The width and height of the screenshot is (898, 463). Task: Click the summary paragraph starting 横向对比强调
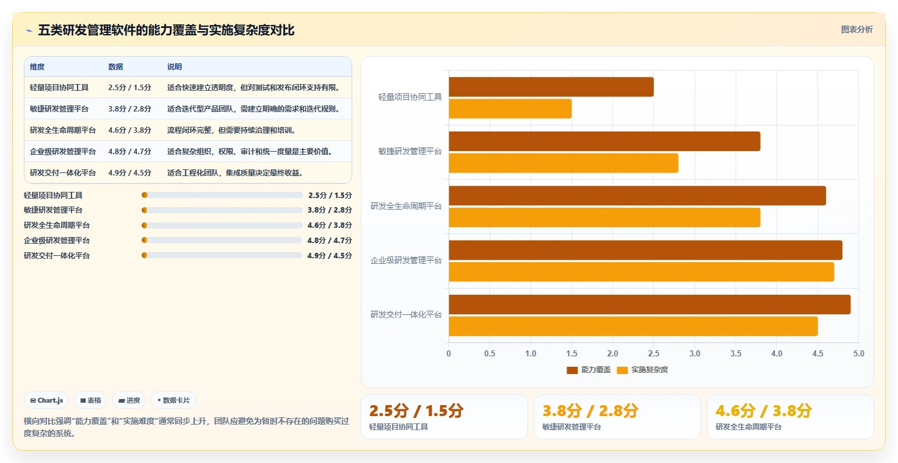186,427
